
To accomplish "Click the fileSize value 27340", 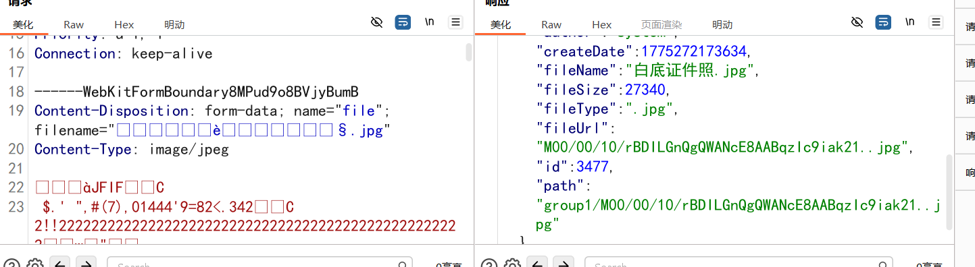I will [645, 90].
